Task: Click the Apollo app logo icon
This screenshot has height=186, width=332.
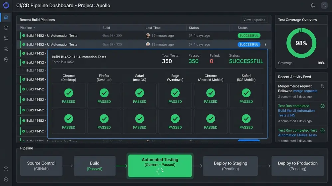Action: [x=6, y=5]
